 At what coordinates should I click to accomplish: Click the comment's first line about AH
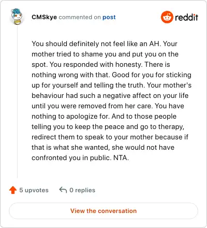[x=105, y=44]
